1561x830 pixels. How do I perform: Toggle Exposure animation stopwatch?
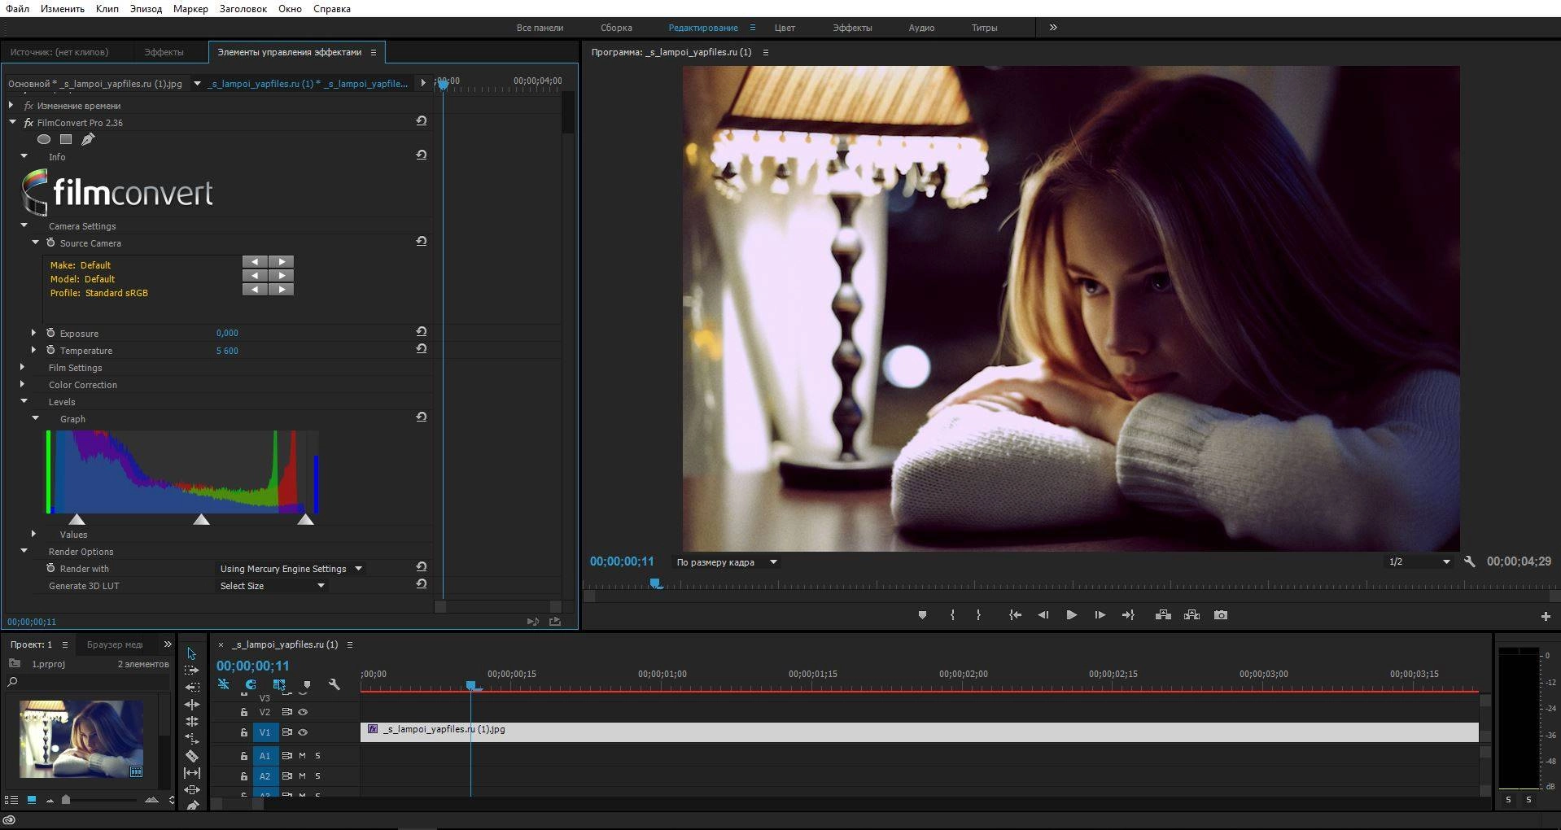(x=50, y=333)
